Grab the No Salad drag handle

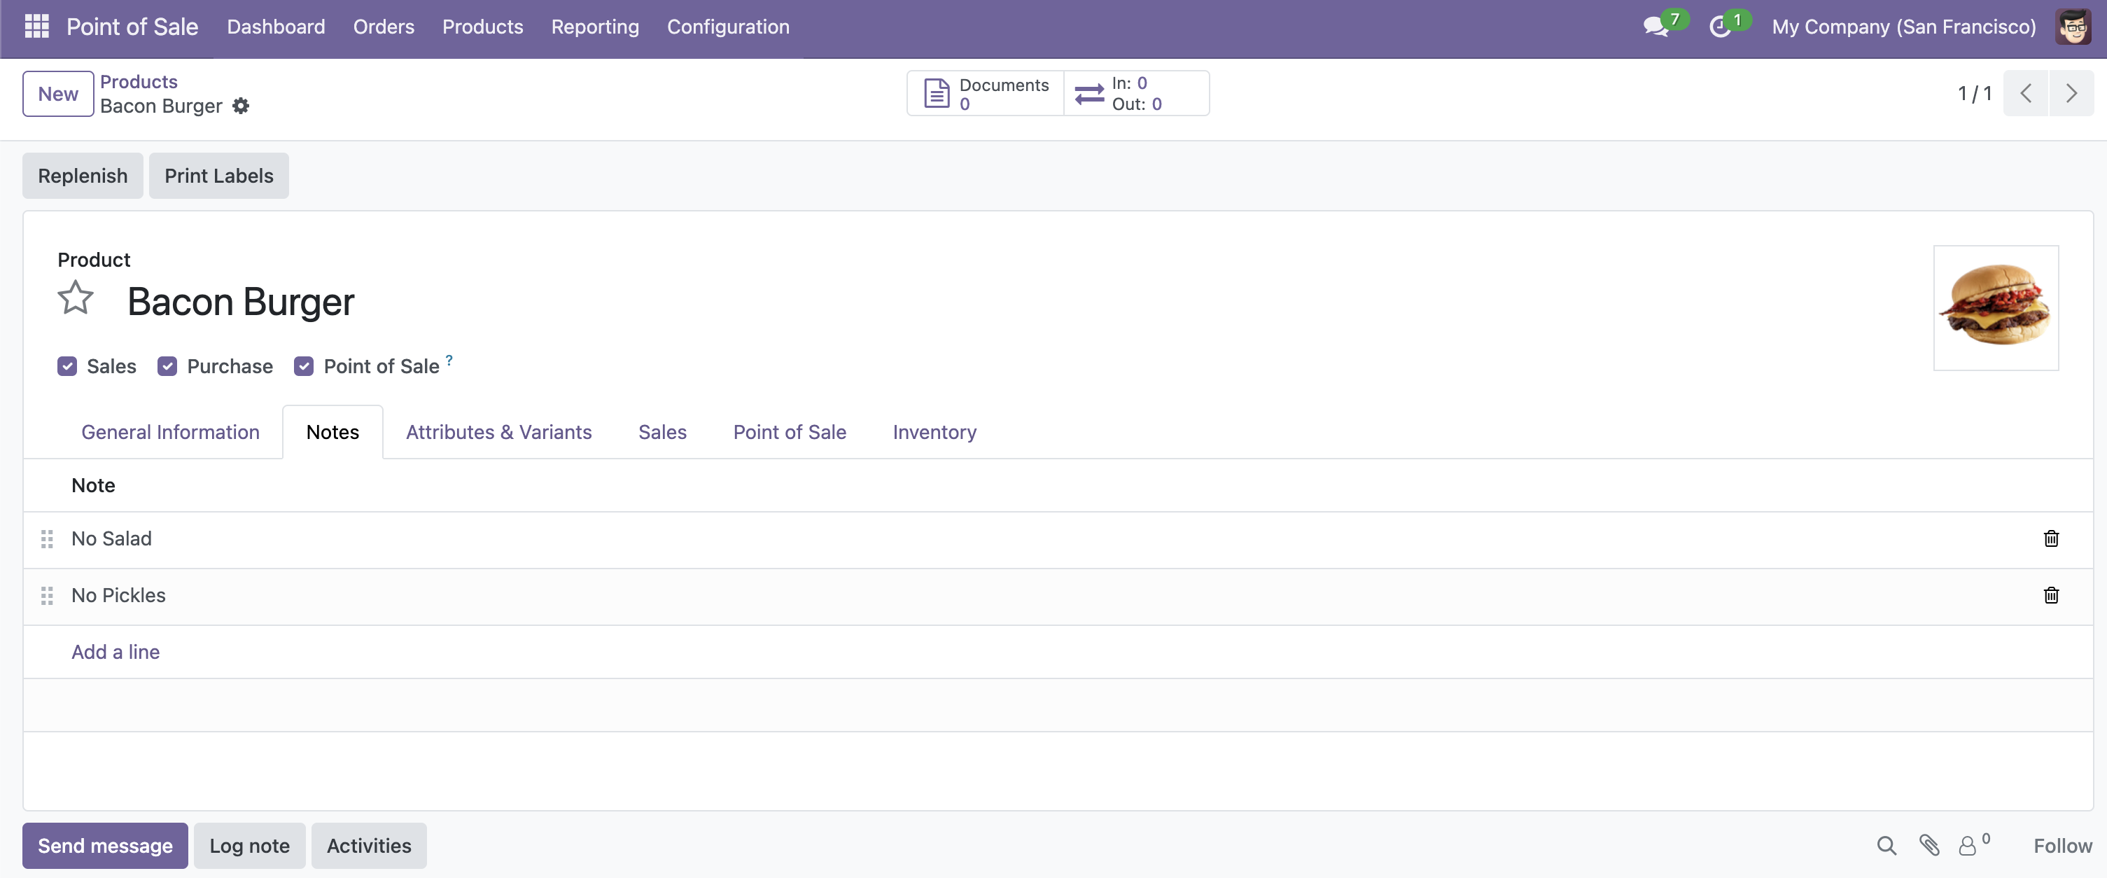47,538
